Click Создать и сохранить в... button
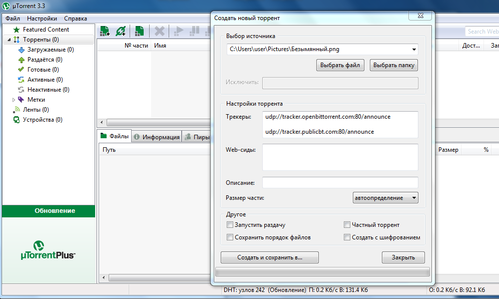Screen dimensions: 499x299 tap(270, 257)
